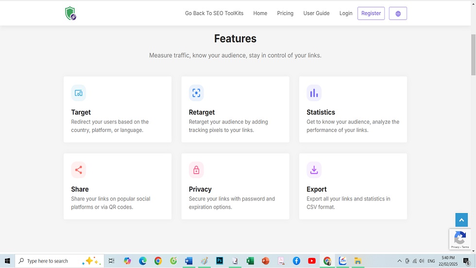Click the Target feature icon

coord(79,93)
